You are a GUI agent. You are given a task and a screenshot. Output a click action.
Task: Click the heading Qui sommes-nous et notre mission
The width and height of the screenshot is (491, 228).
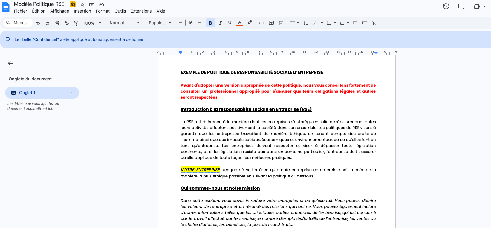220,188
